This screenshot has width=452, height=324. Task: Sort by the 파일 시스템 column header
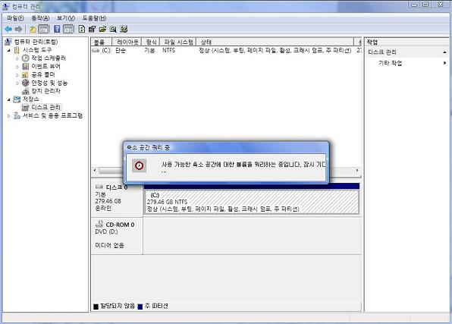178,42
